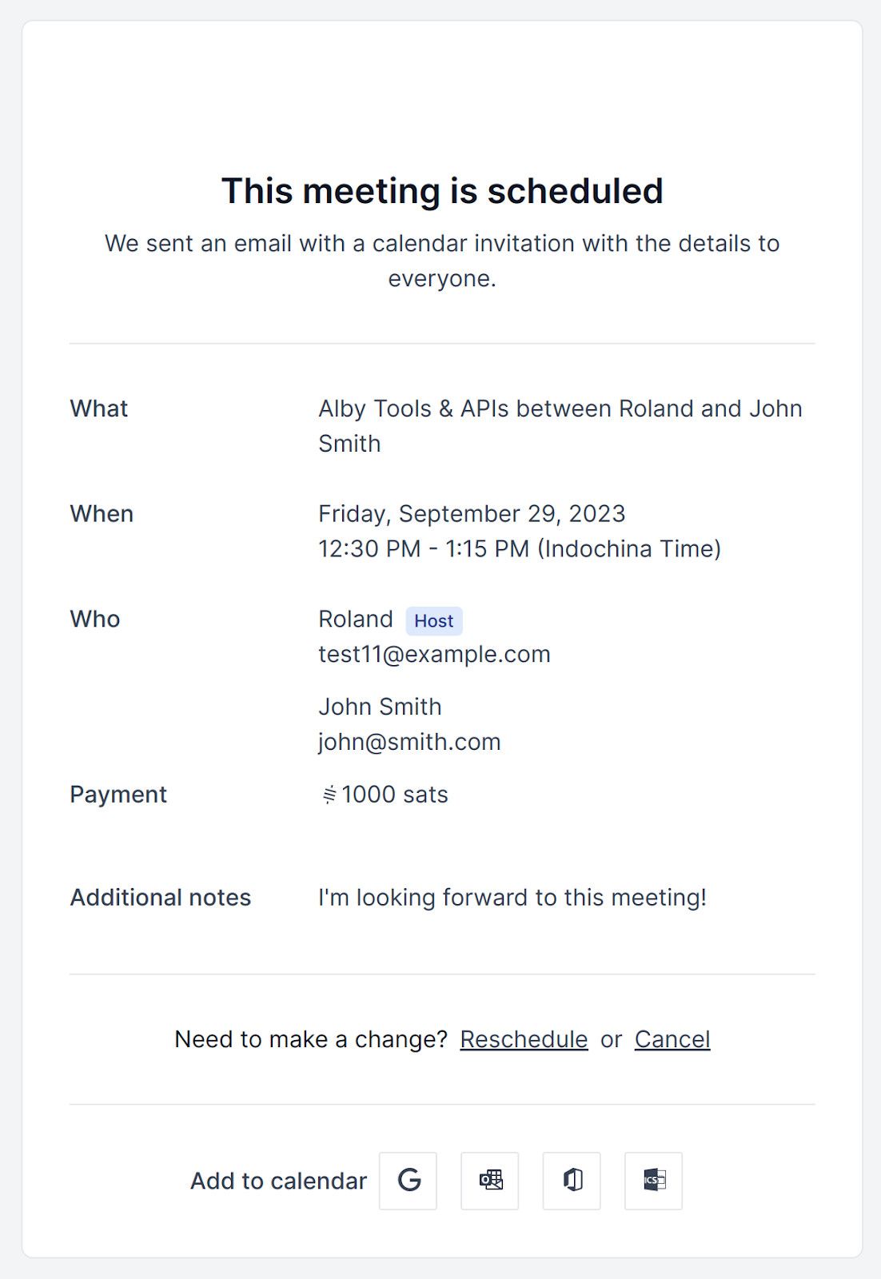This screenshot has height=1279, width=881.
Task: Click the attendee name John Smith
Action: point(380,707)
